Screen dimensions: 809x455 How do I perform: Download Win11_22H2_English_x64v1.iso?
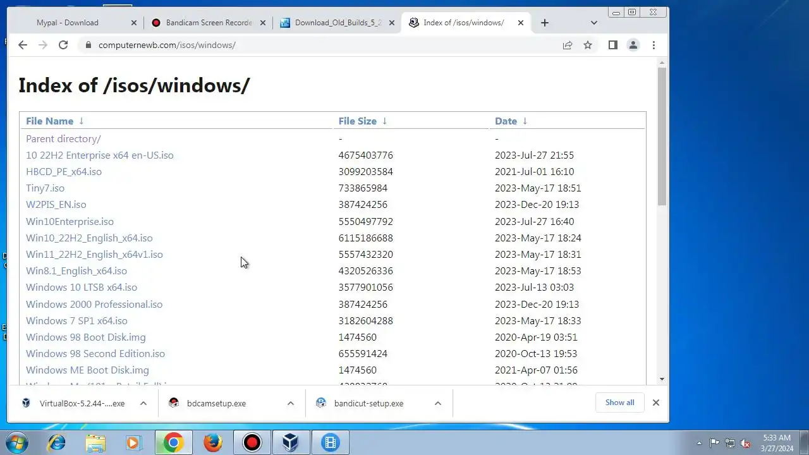(x=94, y=254)
